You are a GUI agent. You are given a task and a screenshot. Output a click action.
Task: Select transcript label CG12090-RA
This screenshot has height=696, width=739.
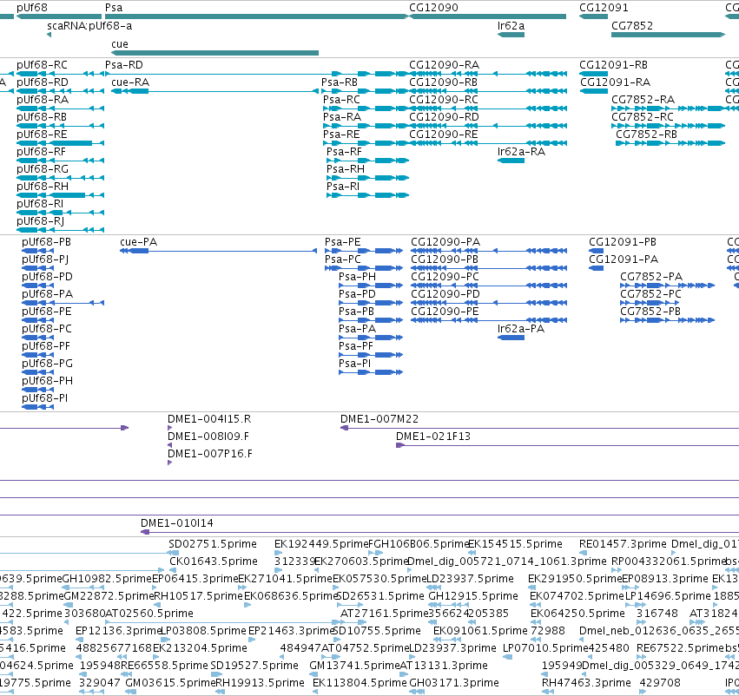444,65
